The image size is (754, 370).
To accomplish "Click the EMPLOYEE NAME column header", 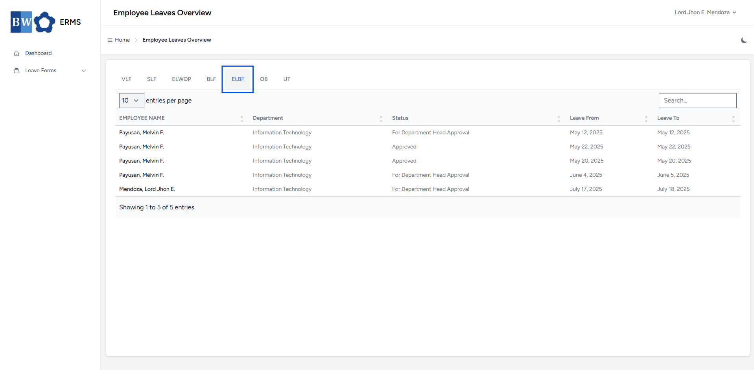I will pos(142,118).
